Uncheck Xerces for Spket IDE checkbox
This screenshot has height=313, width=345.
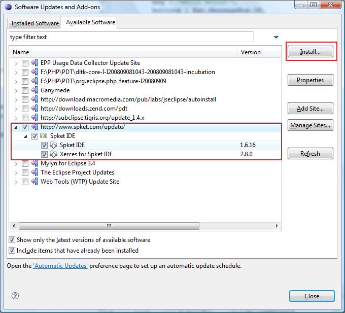point(44,154)
